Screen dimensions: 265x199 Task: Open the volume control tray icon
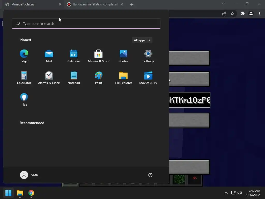click(240, 193)
